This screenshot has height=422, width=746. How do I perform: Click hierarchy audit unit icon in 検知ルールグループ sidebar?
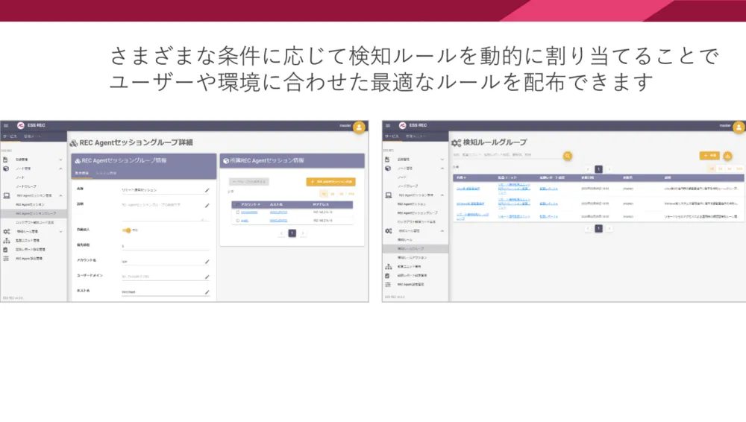click(x=388, y=266)
